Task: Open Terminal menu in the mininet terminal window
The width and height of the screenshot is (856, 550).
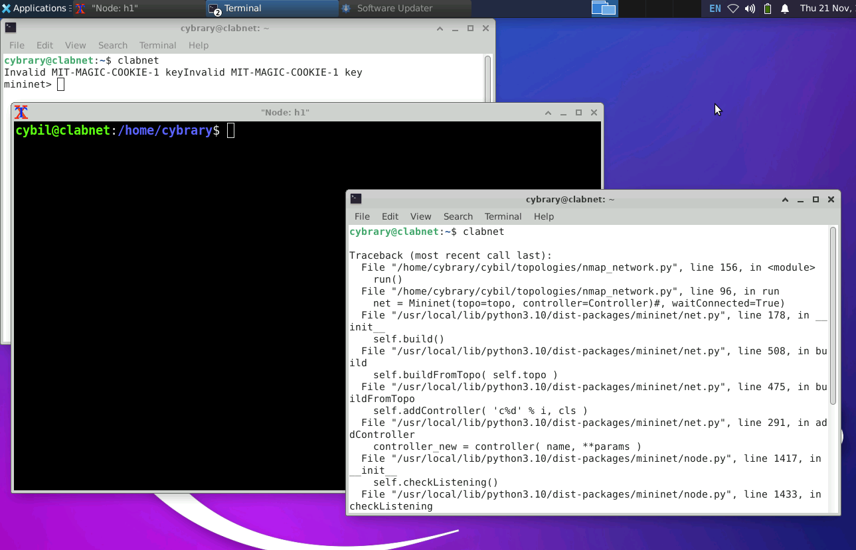Action: pos(157,45)
